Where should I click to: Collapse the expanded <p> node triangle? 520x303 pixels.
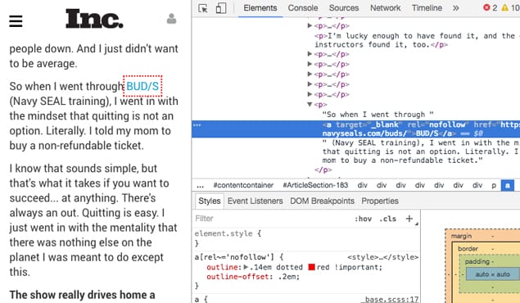point(310,105)
